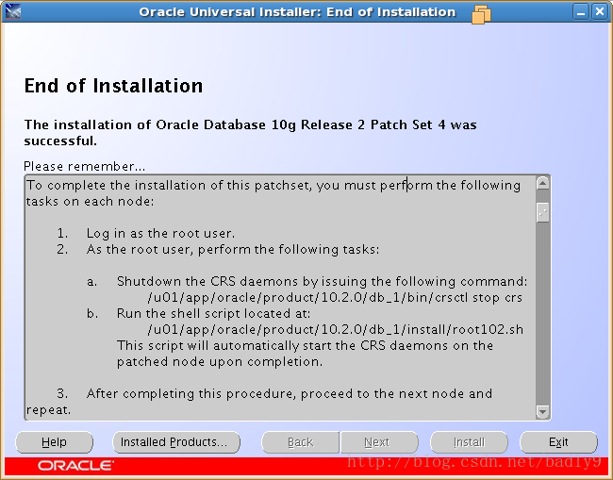
Task: Exit the Oracle Universal Installer
Action: point(558,442)
